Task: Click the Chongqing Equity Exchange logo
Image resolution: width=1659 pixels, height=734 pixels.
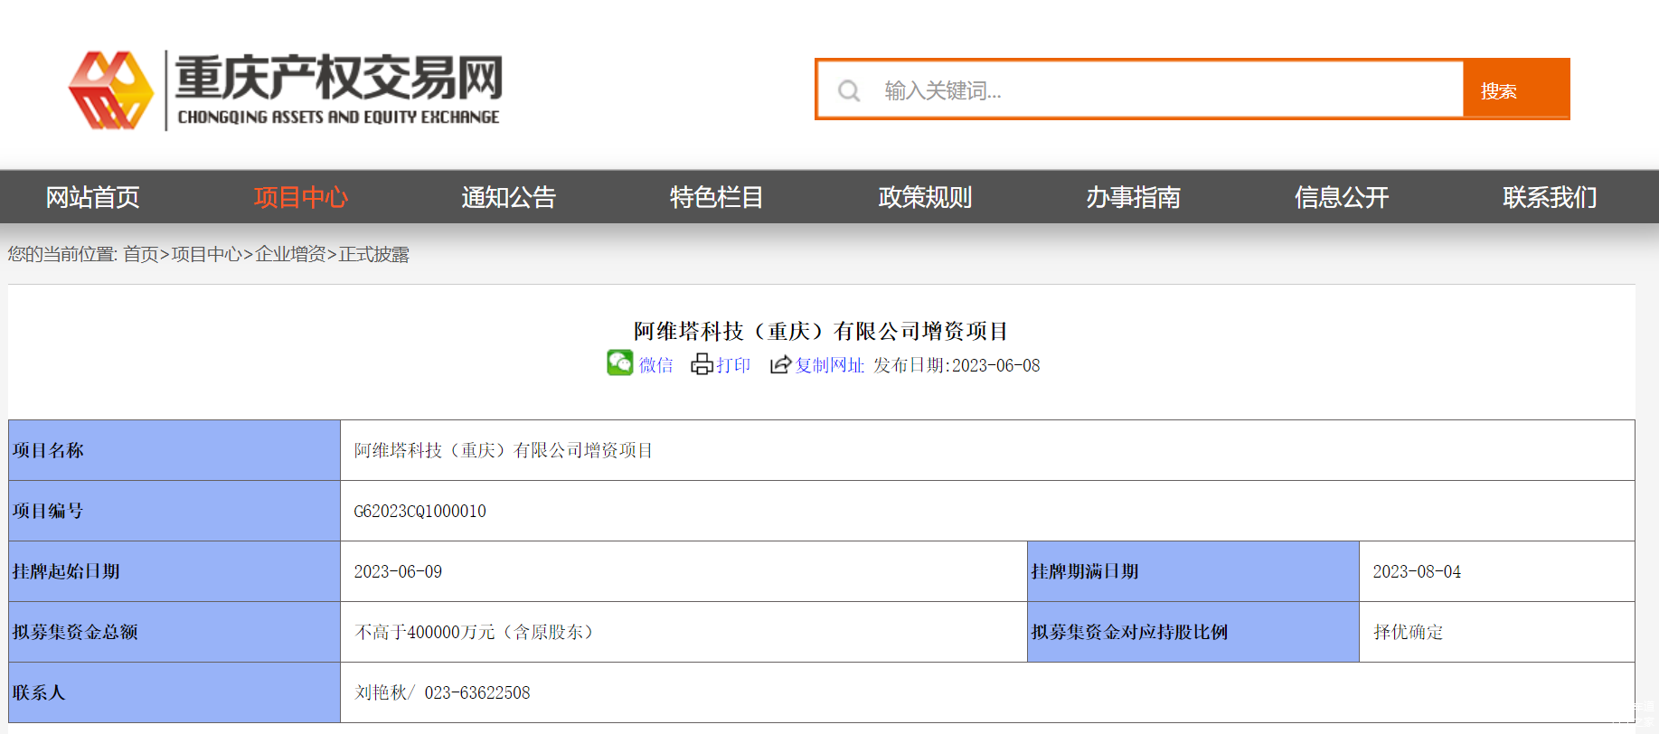Action: click(285, 90)
